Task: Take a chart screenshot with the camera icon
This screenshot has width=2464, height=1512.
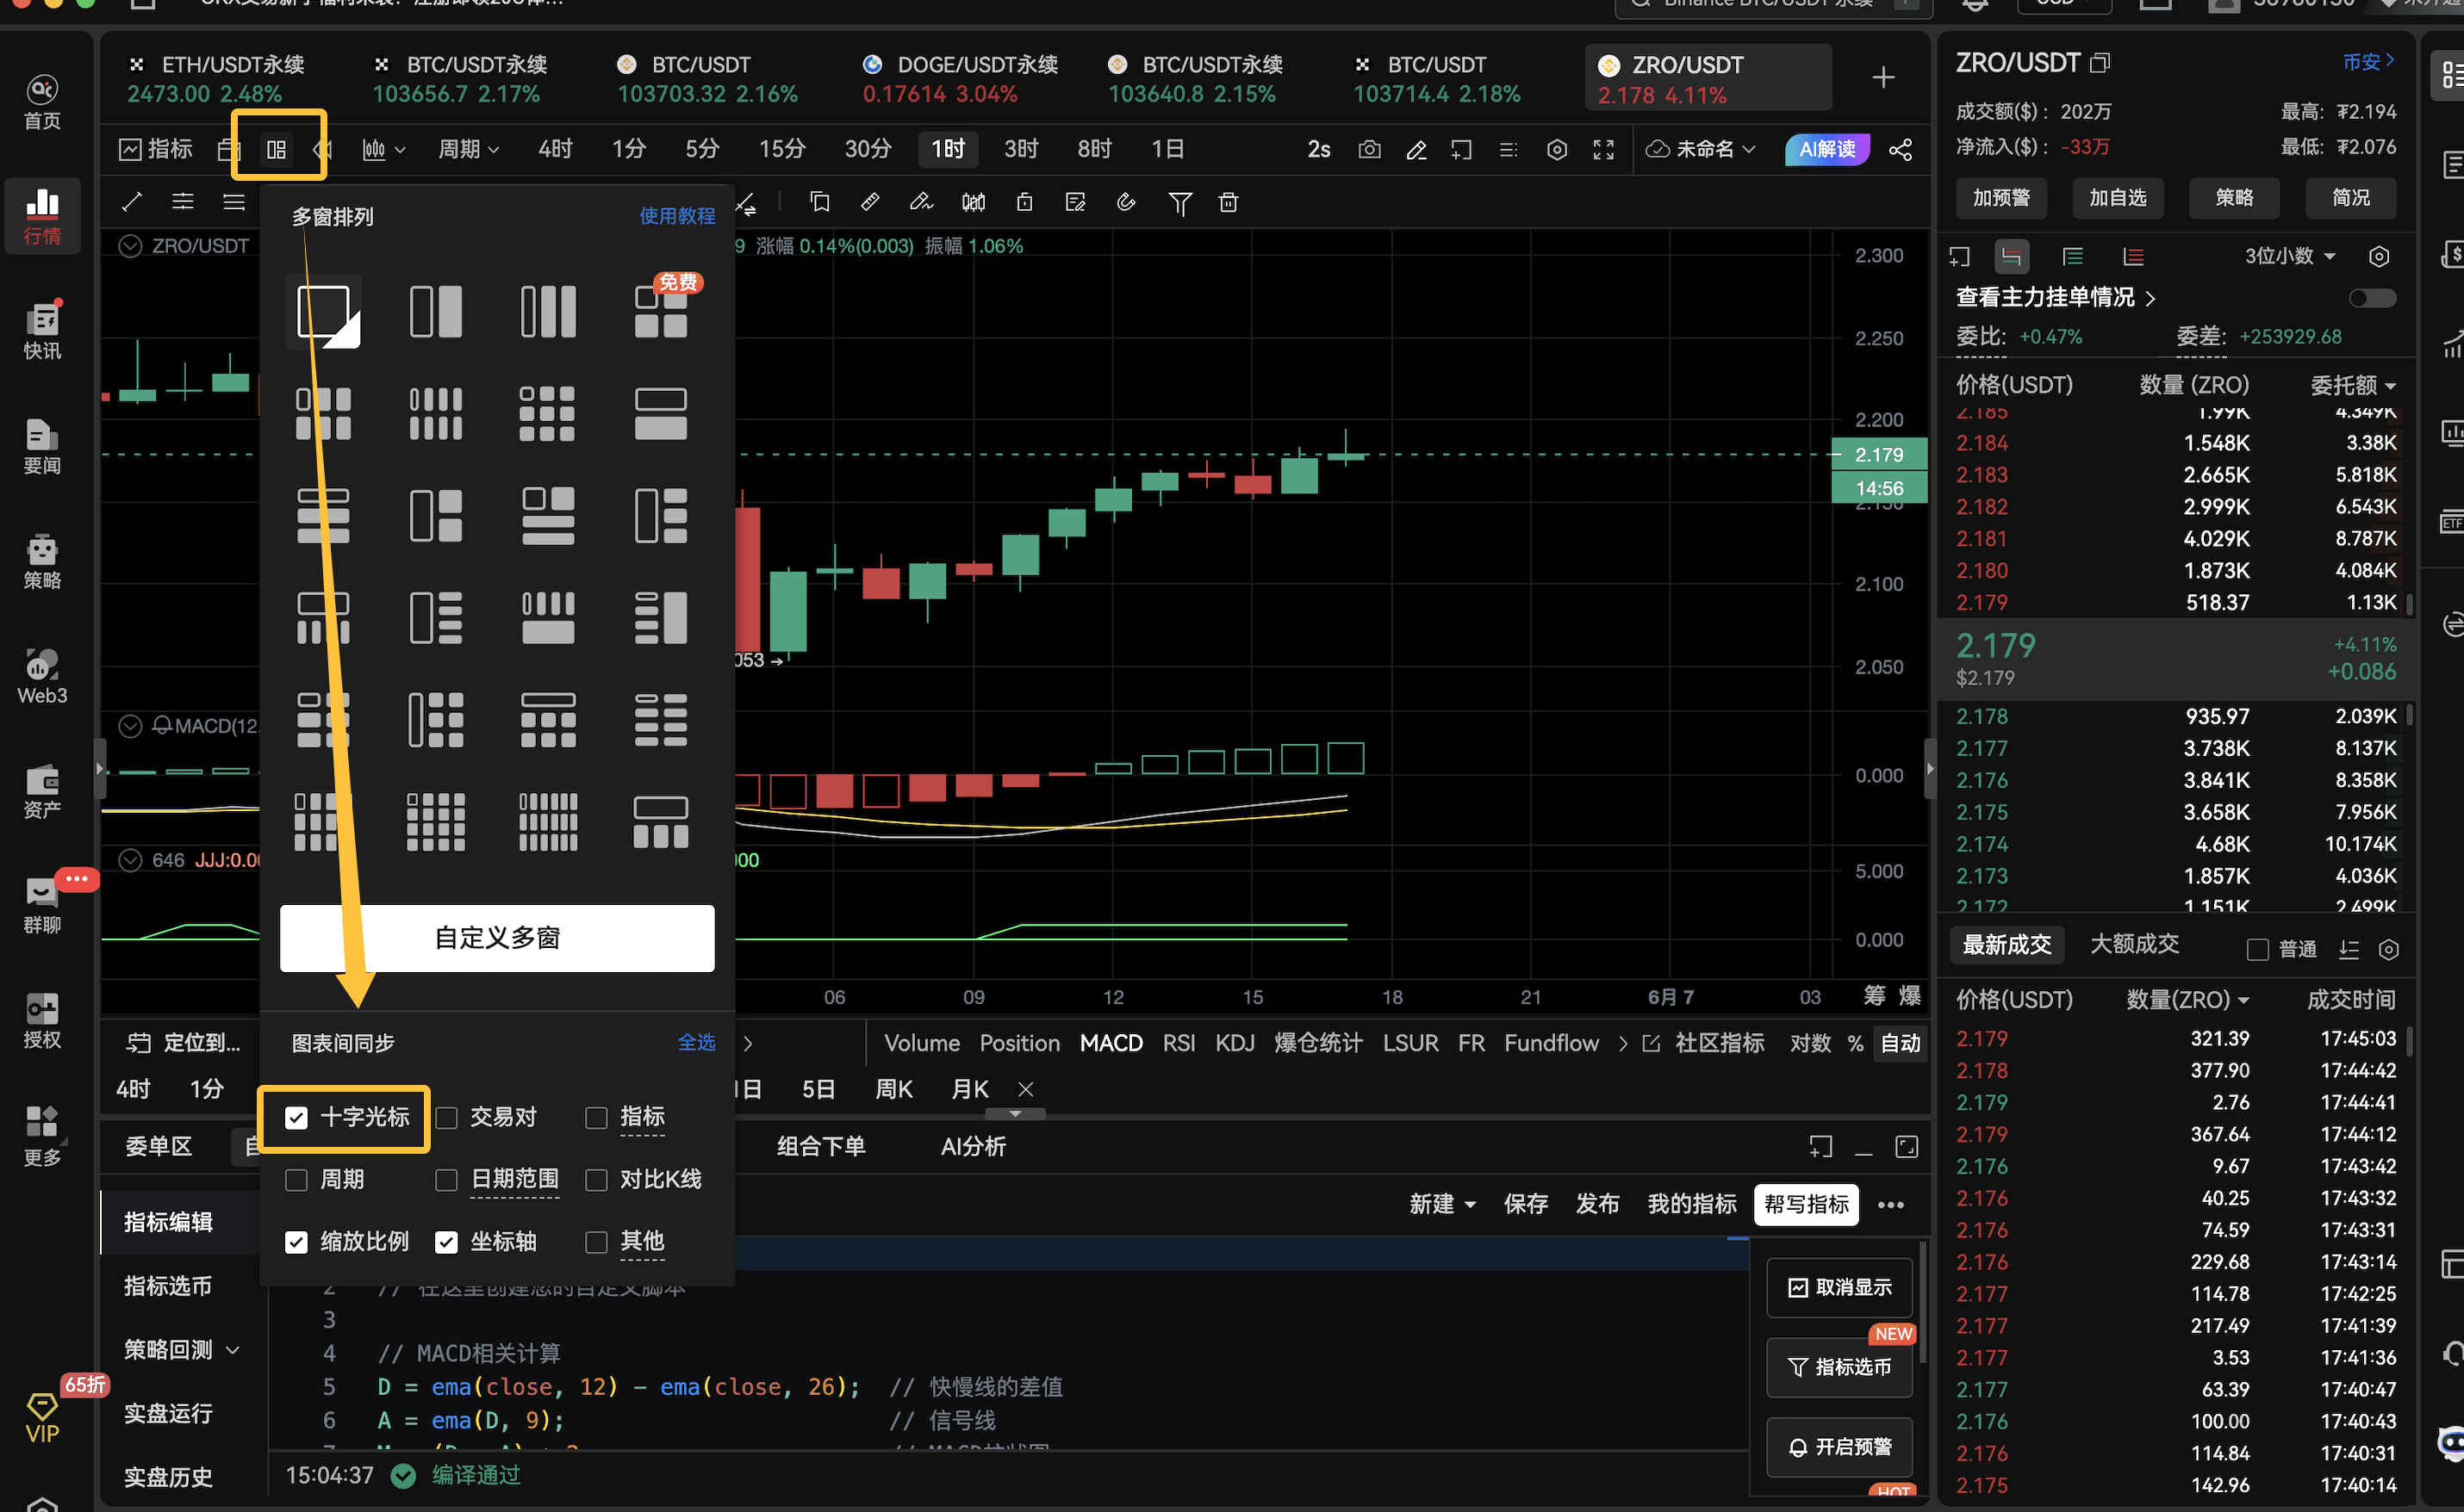Action: click(1370, 149)
